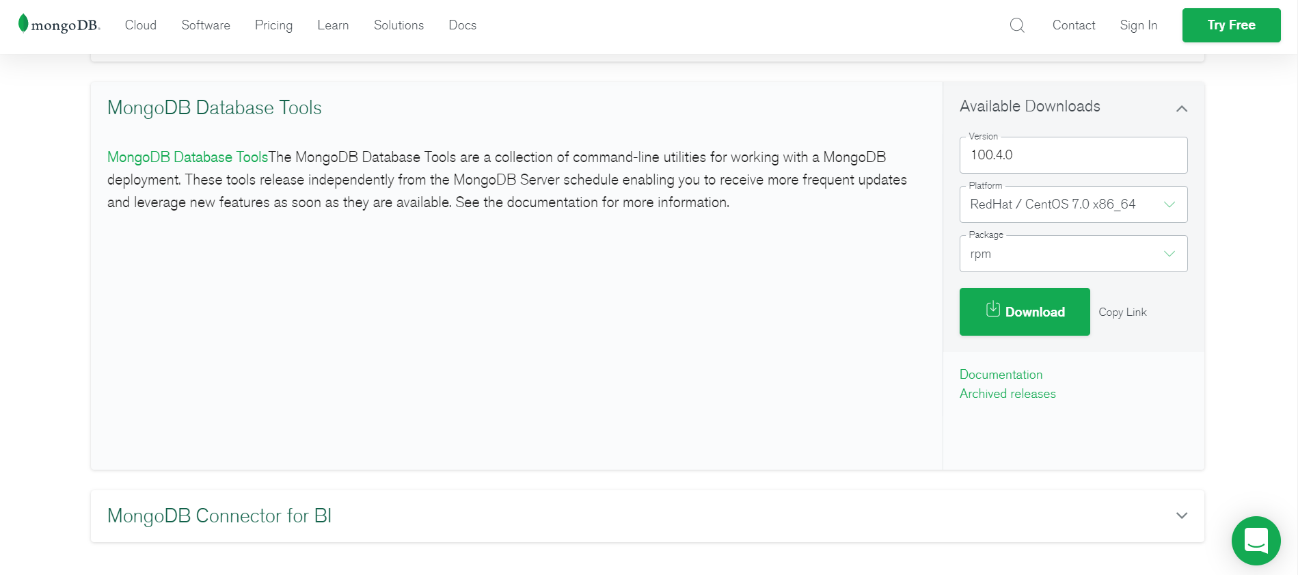The width and height of the screenshot is (1298, 575).
Task: Click the Contact link
Action: click(x=1073, y=25)
